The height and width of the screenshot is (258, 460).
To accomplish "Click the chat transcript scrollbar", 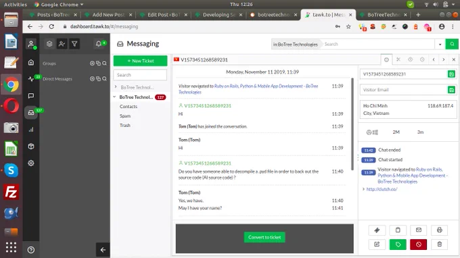I will [352, 124].
